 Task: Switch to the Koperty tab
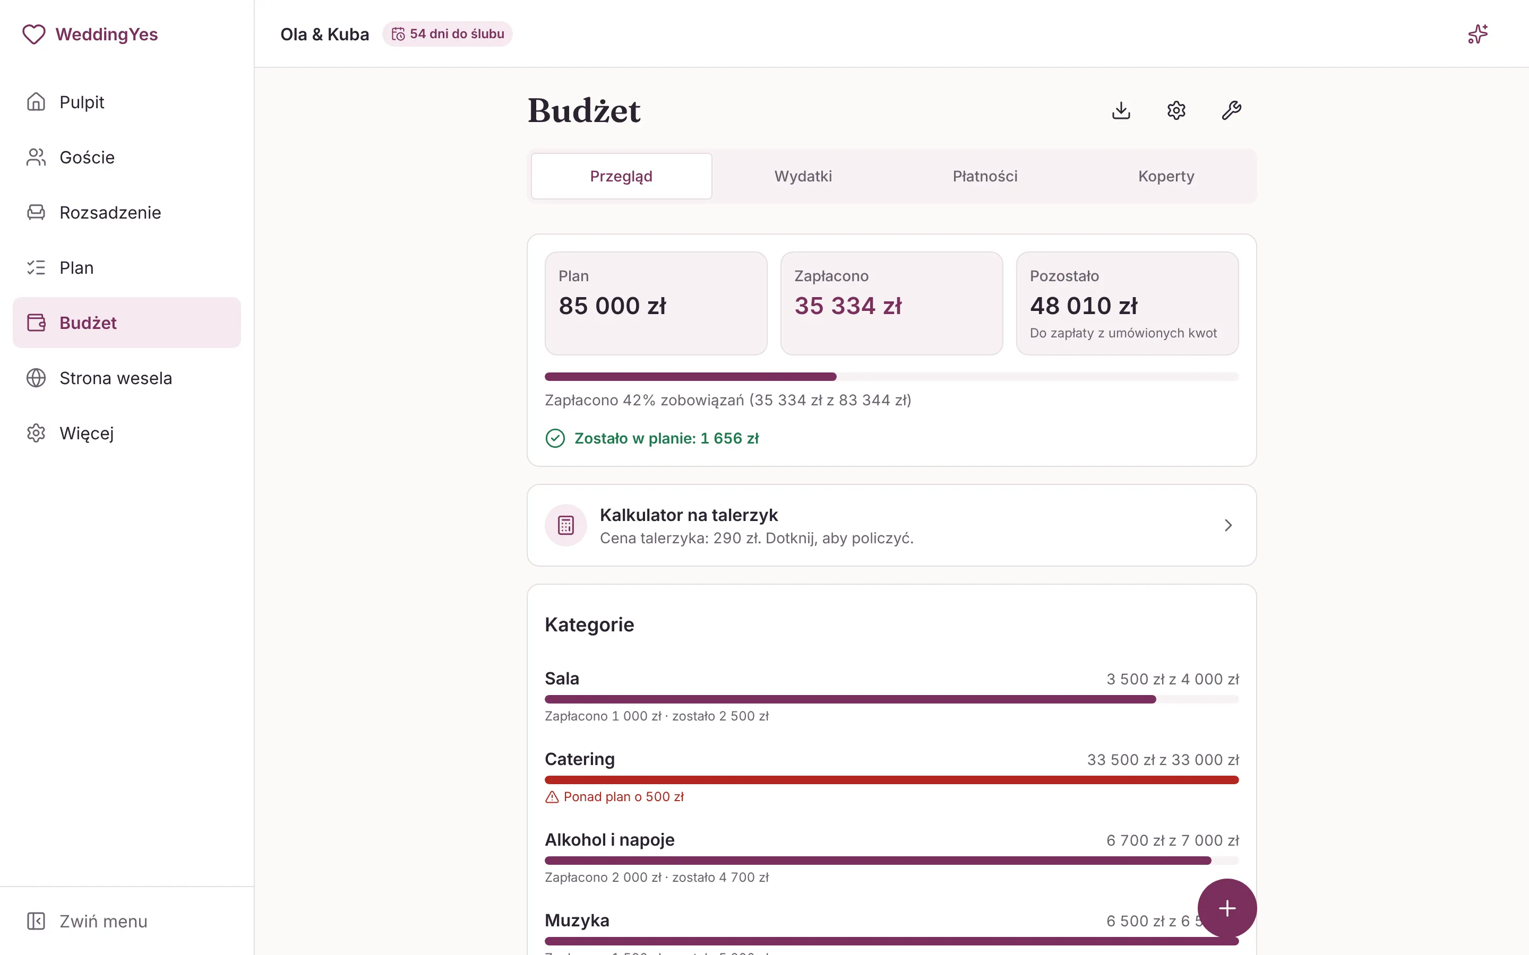1166,176
